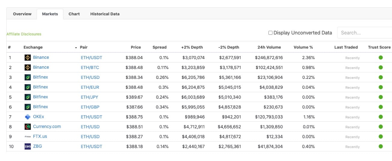
Task: Open the Affiliate Disclosures link
Action: [24, 34]
